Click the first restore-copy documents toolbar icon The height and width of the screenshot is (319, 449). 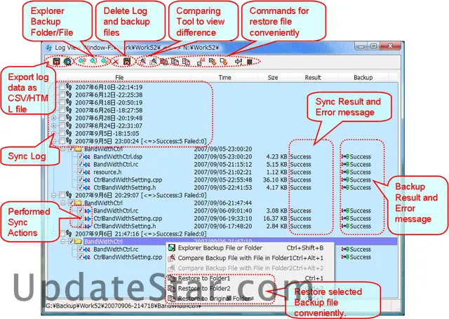pos(175,62)
